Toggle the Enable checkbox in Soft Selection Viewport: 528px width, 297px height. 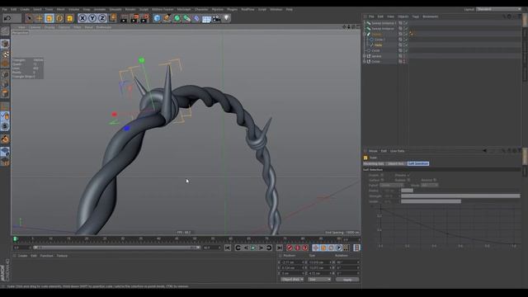[382, 175]
